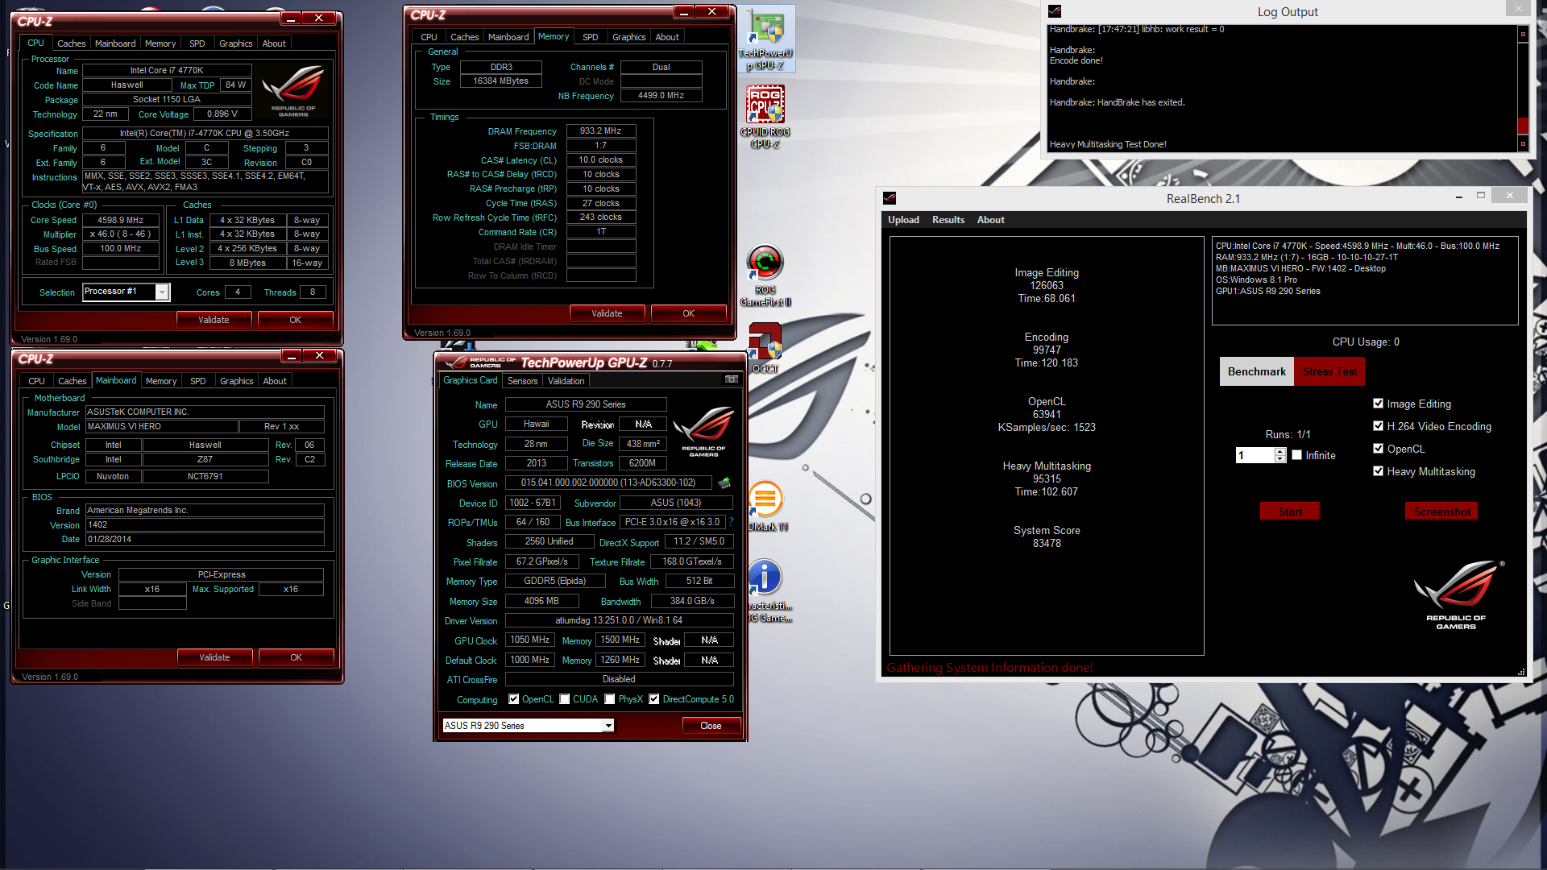1547x870 pixels.
Task: Open the OCCT desktop shortcut
Action: coord(765,348)
